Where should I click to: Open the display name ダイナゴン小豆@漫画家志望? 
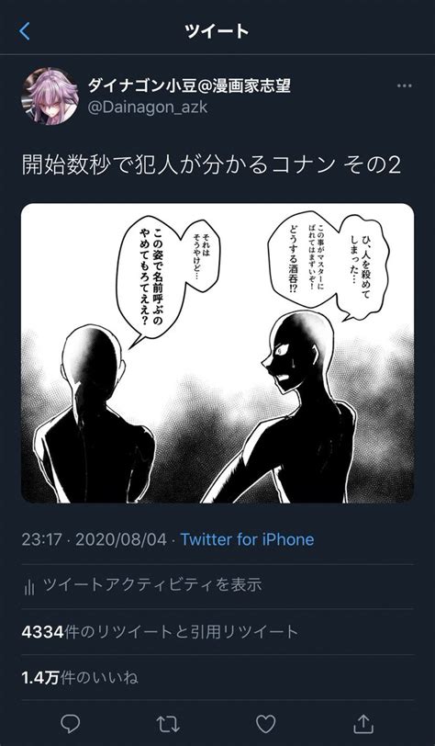[x=189, y=86]
